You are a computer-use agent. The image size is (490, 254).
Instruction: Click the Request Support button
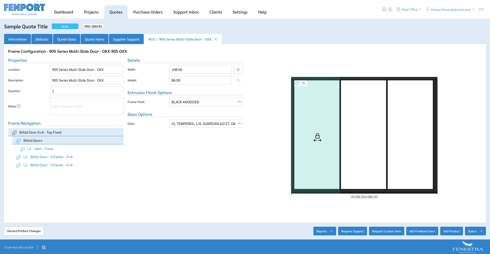tap(352, 231)
